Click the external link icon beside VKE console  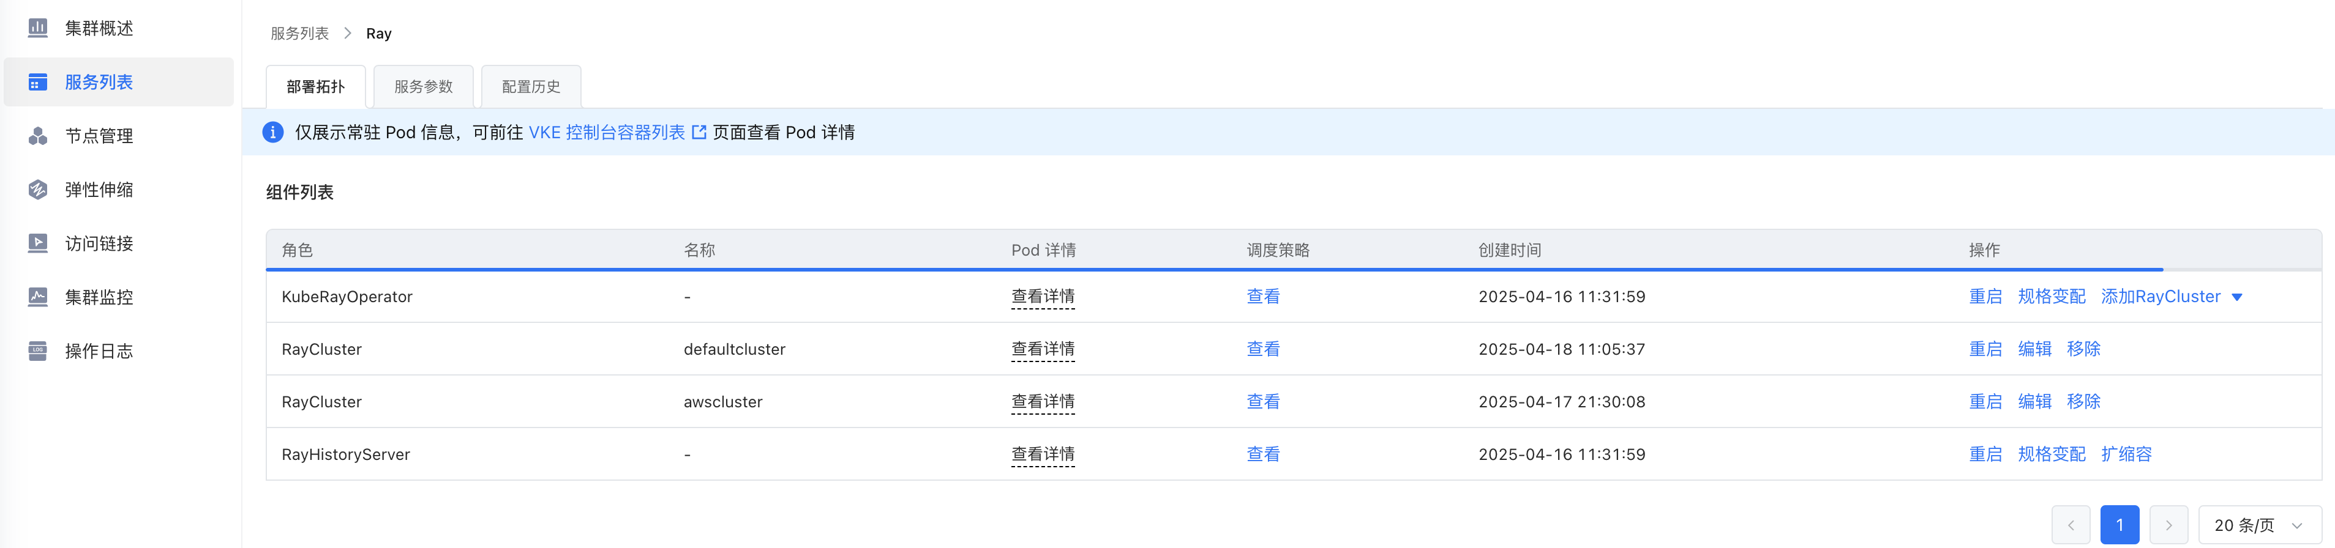click(x=699, y=132)
